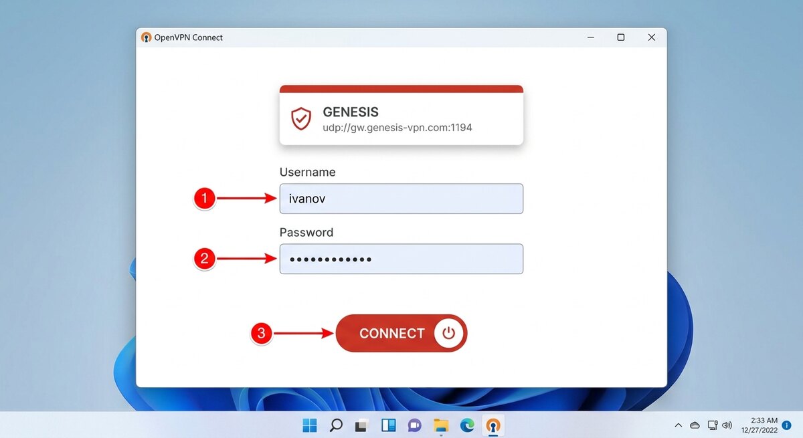
Task: Open network status tray icon
Action: point(712,425)
